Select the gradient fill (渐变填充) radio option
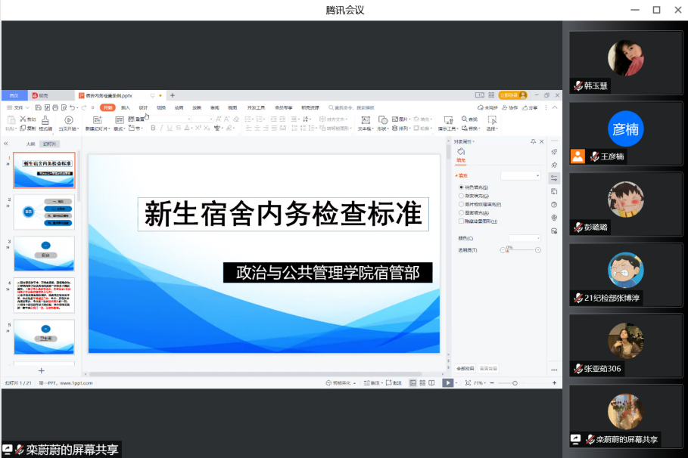Screen dimensions: 688x458 (461, 196)
